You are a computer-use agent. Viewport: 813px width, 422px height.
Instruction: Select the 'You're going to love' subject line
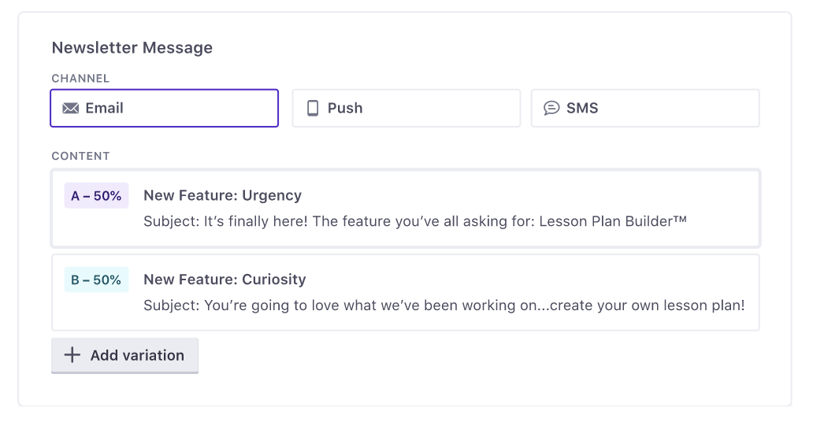click(x=444, y=305)
